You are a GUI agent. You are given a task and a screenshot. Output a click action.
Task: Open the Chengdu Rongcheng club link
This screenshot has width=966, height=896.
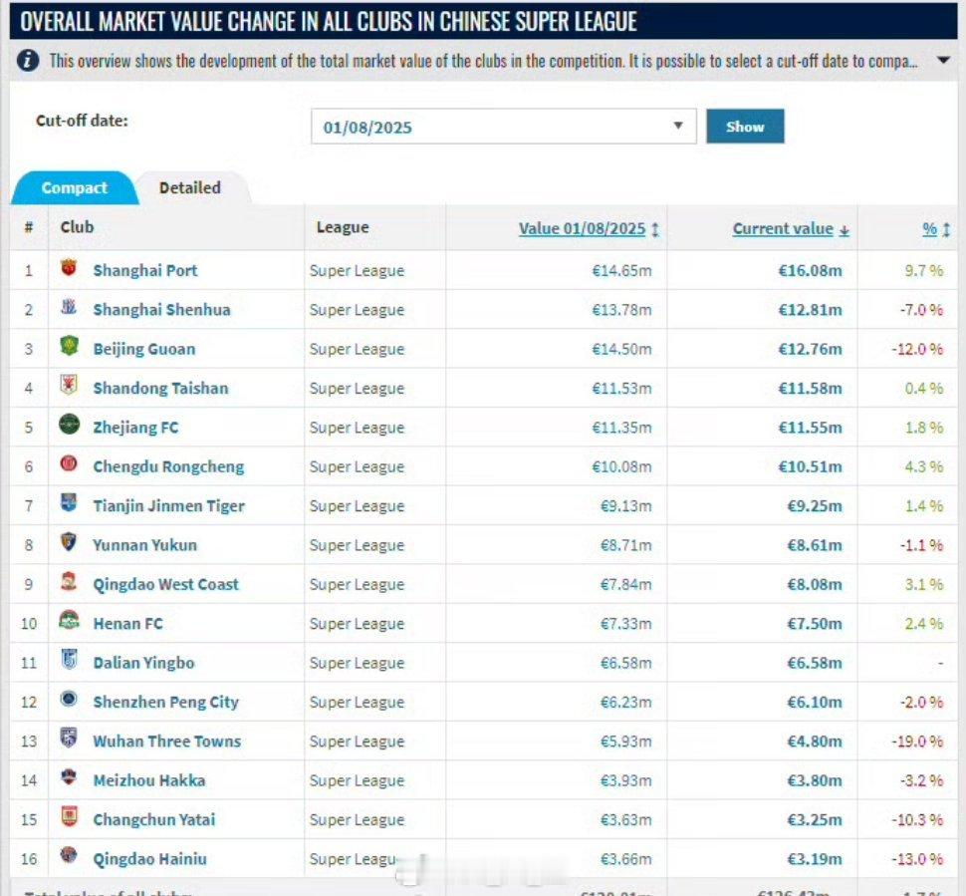point(169,466)
